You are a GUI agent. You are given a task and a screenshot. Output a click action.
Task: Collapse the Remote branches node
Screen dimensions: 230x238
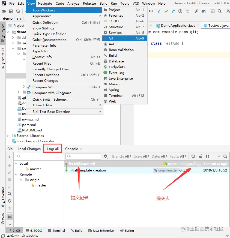pos(16,174)
